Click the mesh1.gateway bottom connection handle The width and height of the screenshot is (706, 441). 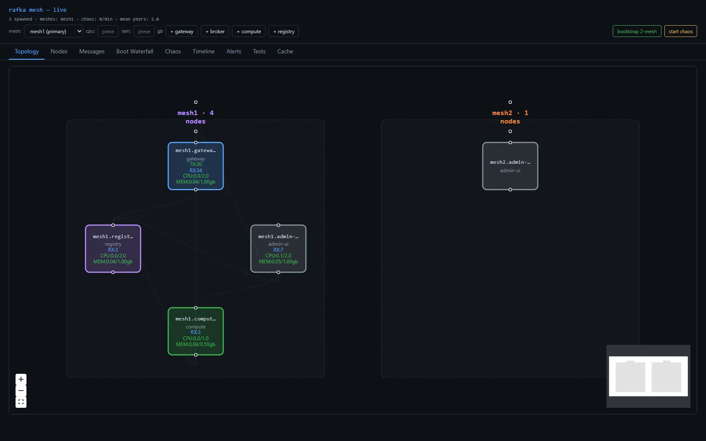(196, 190)
